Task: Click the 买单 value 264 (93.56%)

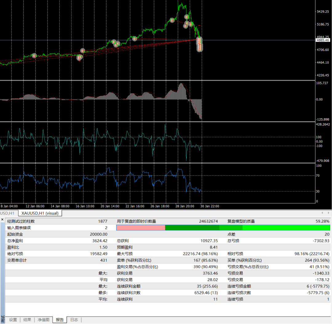Action: (x=317, y=260)
